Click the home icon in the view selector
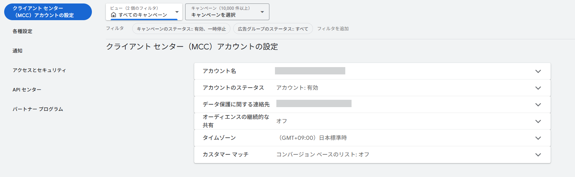 tap(113, 15)
